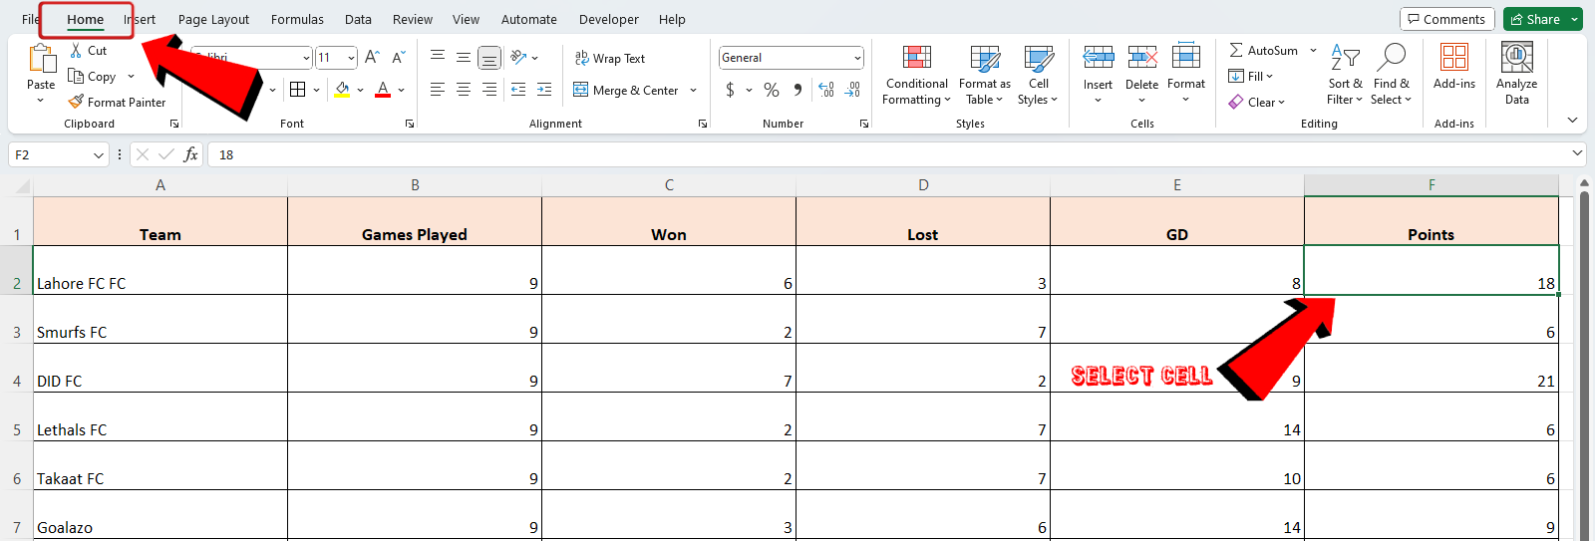Click the Increase Indent icon
Image resolution: width=1595 pixels, height=541 pixels.
[544, 90]
